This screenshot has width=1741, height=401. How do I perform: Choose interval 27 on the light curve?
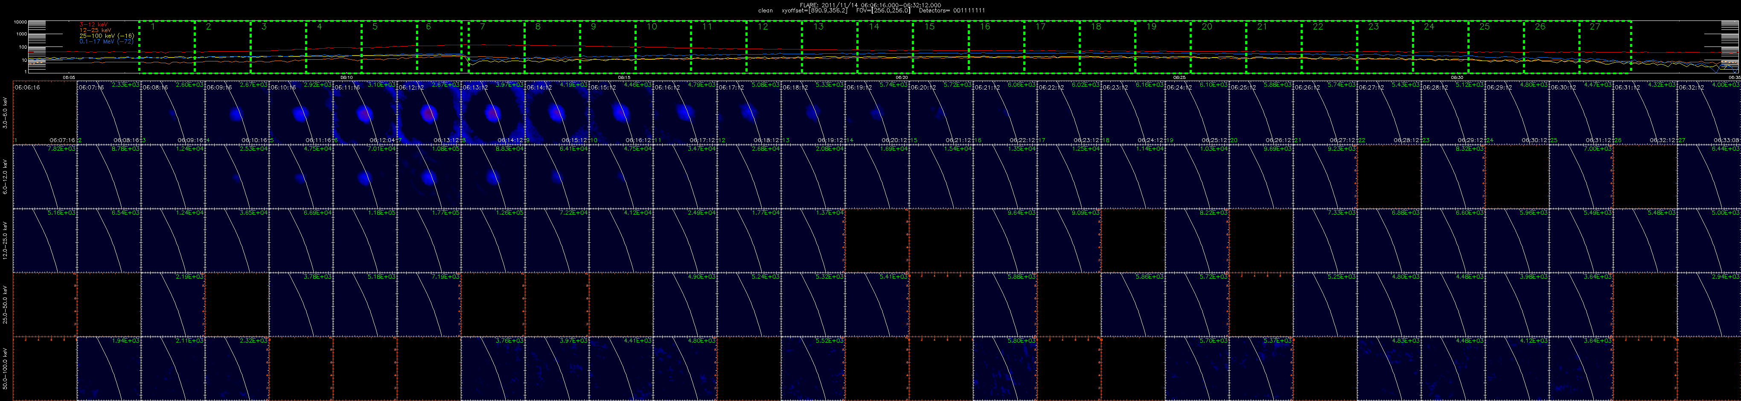1605,46
